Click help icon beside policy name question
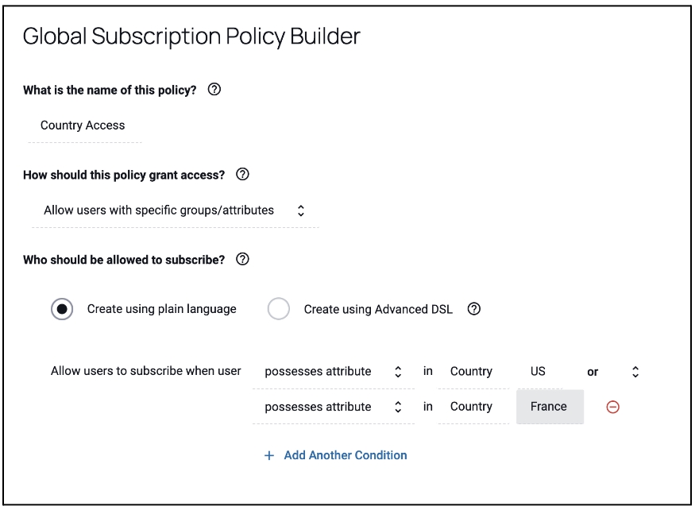 (x=214, y=91)
